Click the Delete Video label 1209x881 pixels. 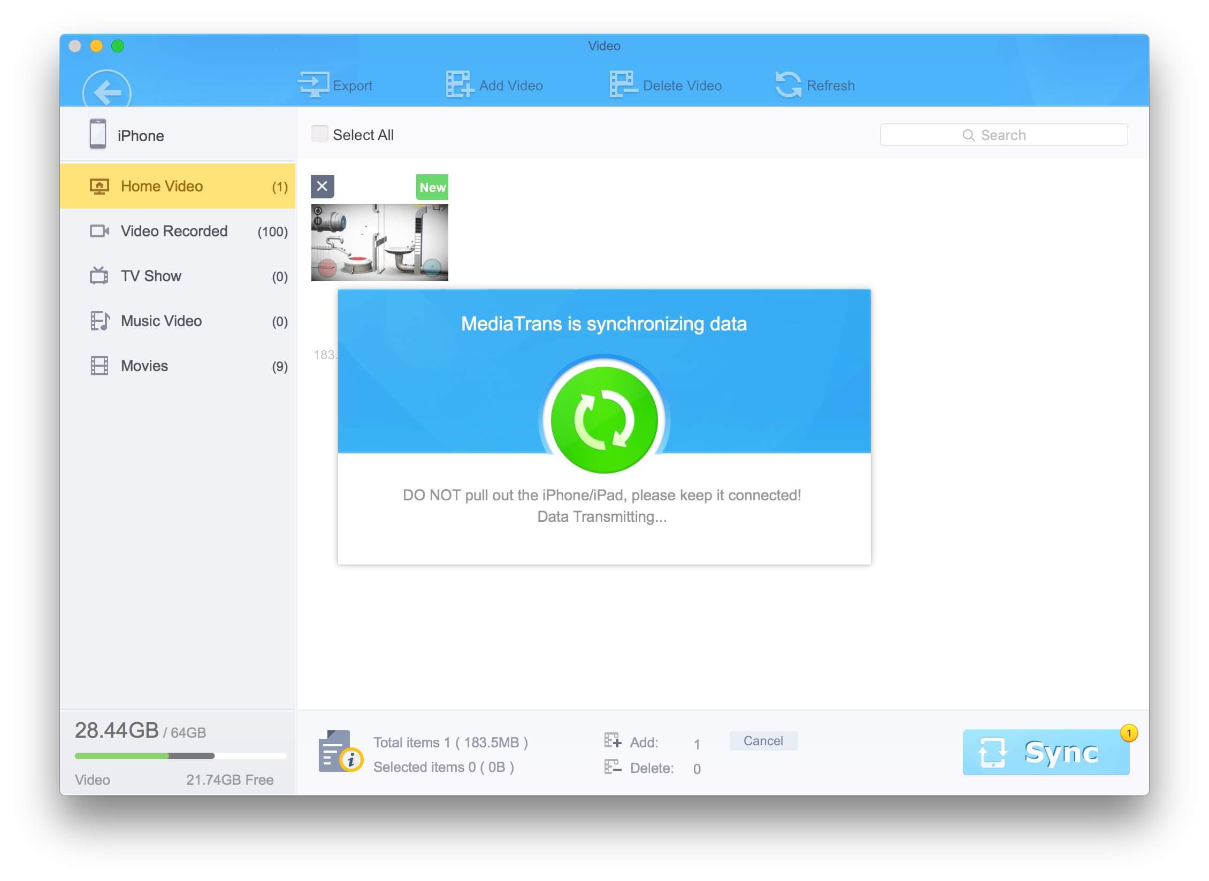[682, 86]
